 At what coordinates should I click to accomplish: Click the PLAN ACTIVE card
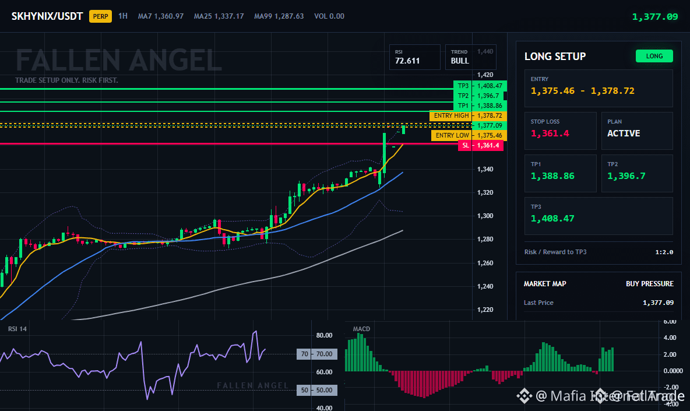(x=637, y=131)
